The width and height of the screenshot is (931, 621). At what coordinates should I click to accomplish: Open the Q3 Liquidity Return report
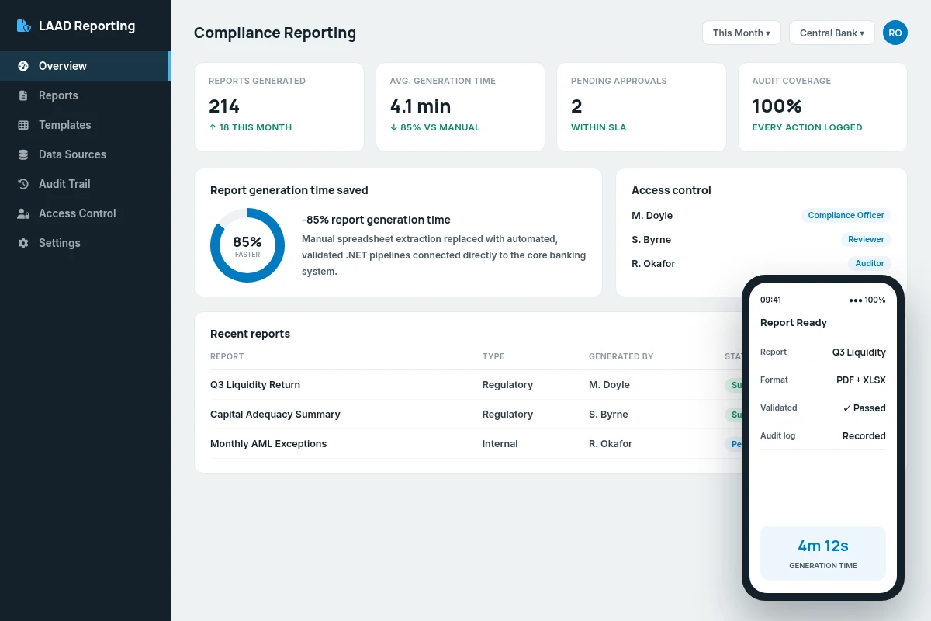click(x=255, y=385)
